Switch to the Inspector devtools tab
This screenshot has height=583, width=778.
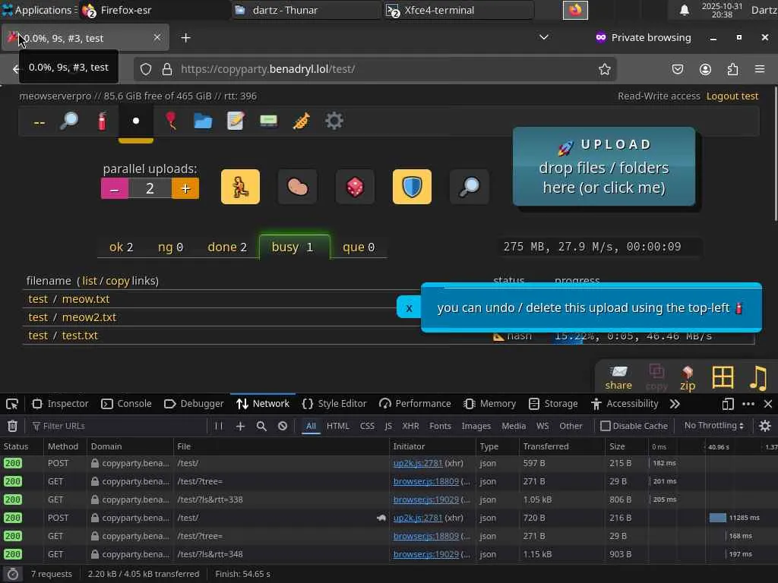[60, 404]
